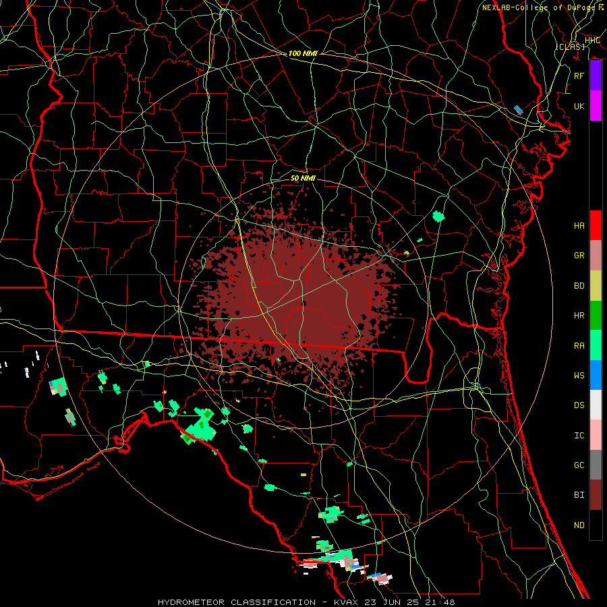Click the HA legend label
This screenshot has height=607, width=607.
click(x=579, y=226)
